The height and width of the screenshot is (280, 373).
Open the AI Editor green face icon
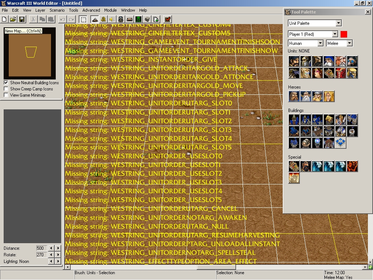pos(138,19)
